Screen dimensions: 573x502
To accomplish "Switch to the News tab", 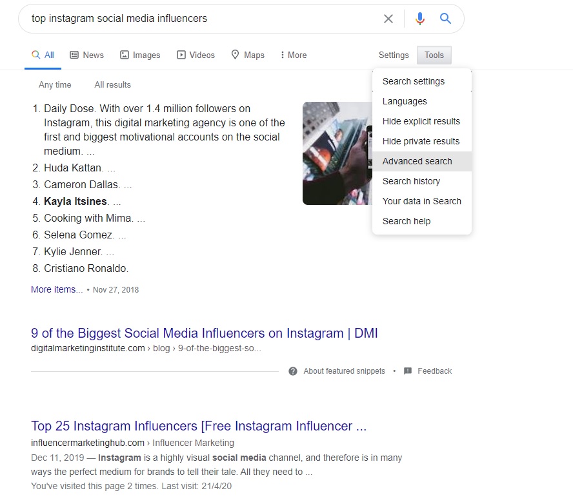I will pyautogui.click(x=86, y=55).
